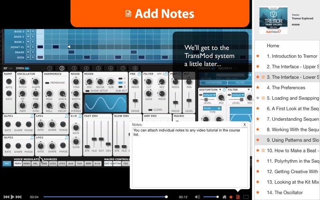Viewport: 320px width, 200px height.
Task: Toggle the LFO2 tempo sync note icon
Action: 66,138
